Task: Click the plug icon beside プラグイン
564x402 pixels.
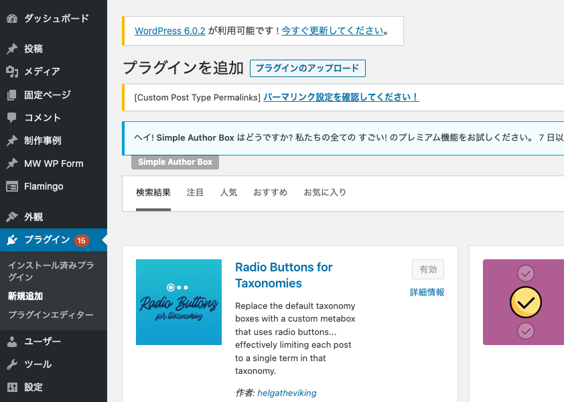Action: [12, 240]
